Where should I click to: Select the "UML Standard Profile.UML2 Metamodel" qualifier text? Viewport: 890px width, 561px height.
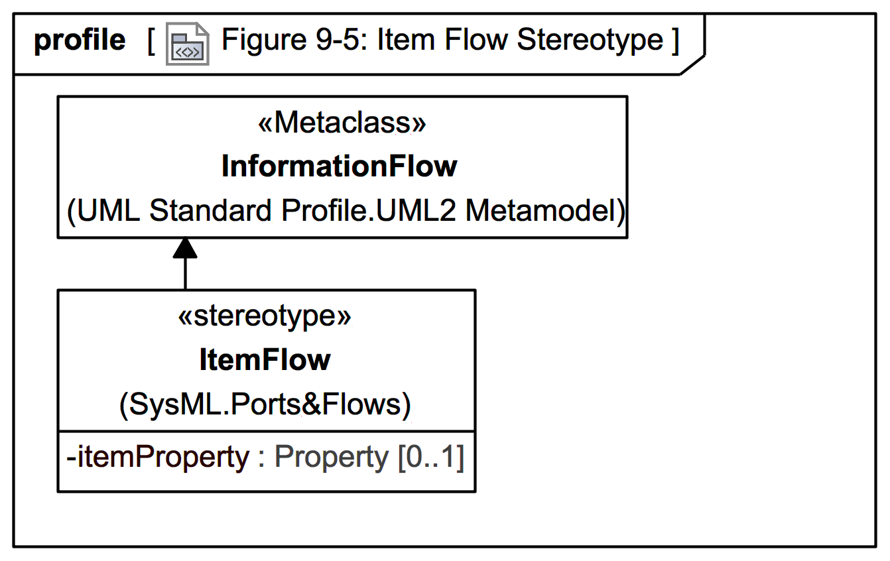pyautogui.click(x=346, y=211)
